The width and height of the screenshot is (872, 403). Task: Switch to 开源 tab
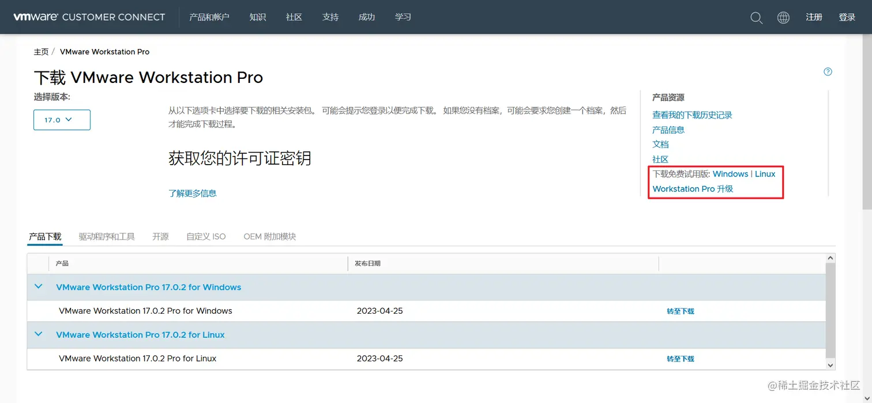(160, 237)
